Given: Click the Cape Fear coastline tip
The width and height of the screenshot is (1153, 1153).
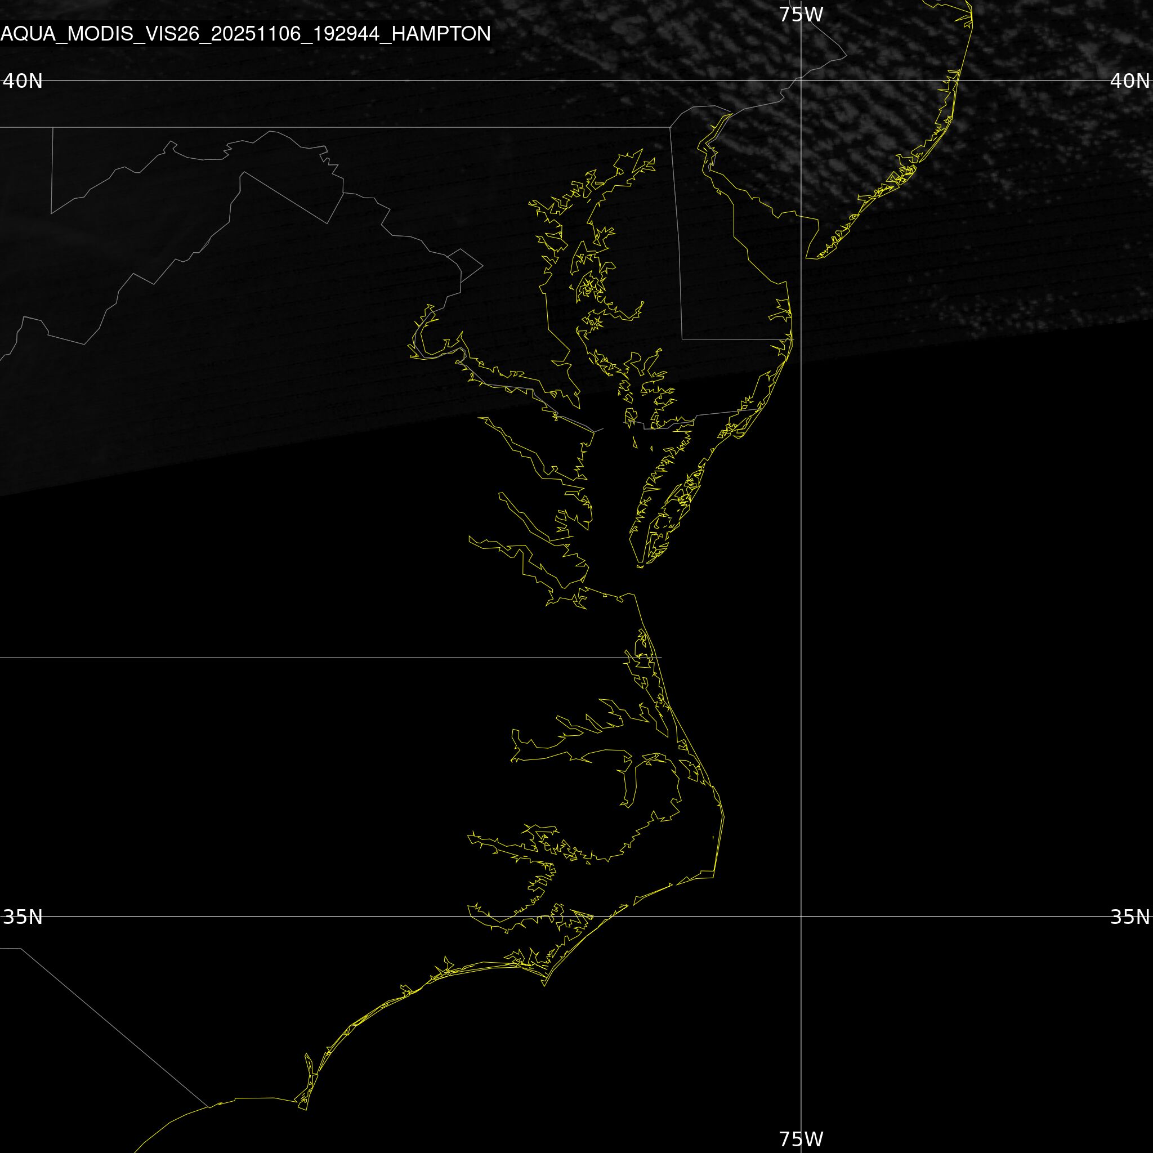Looking at the screenshot, I should [x=306, y=1110].
